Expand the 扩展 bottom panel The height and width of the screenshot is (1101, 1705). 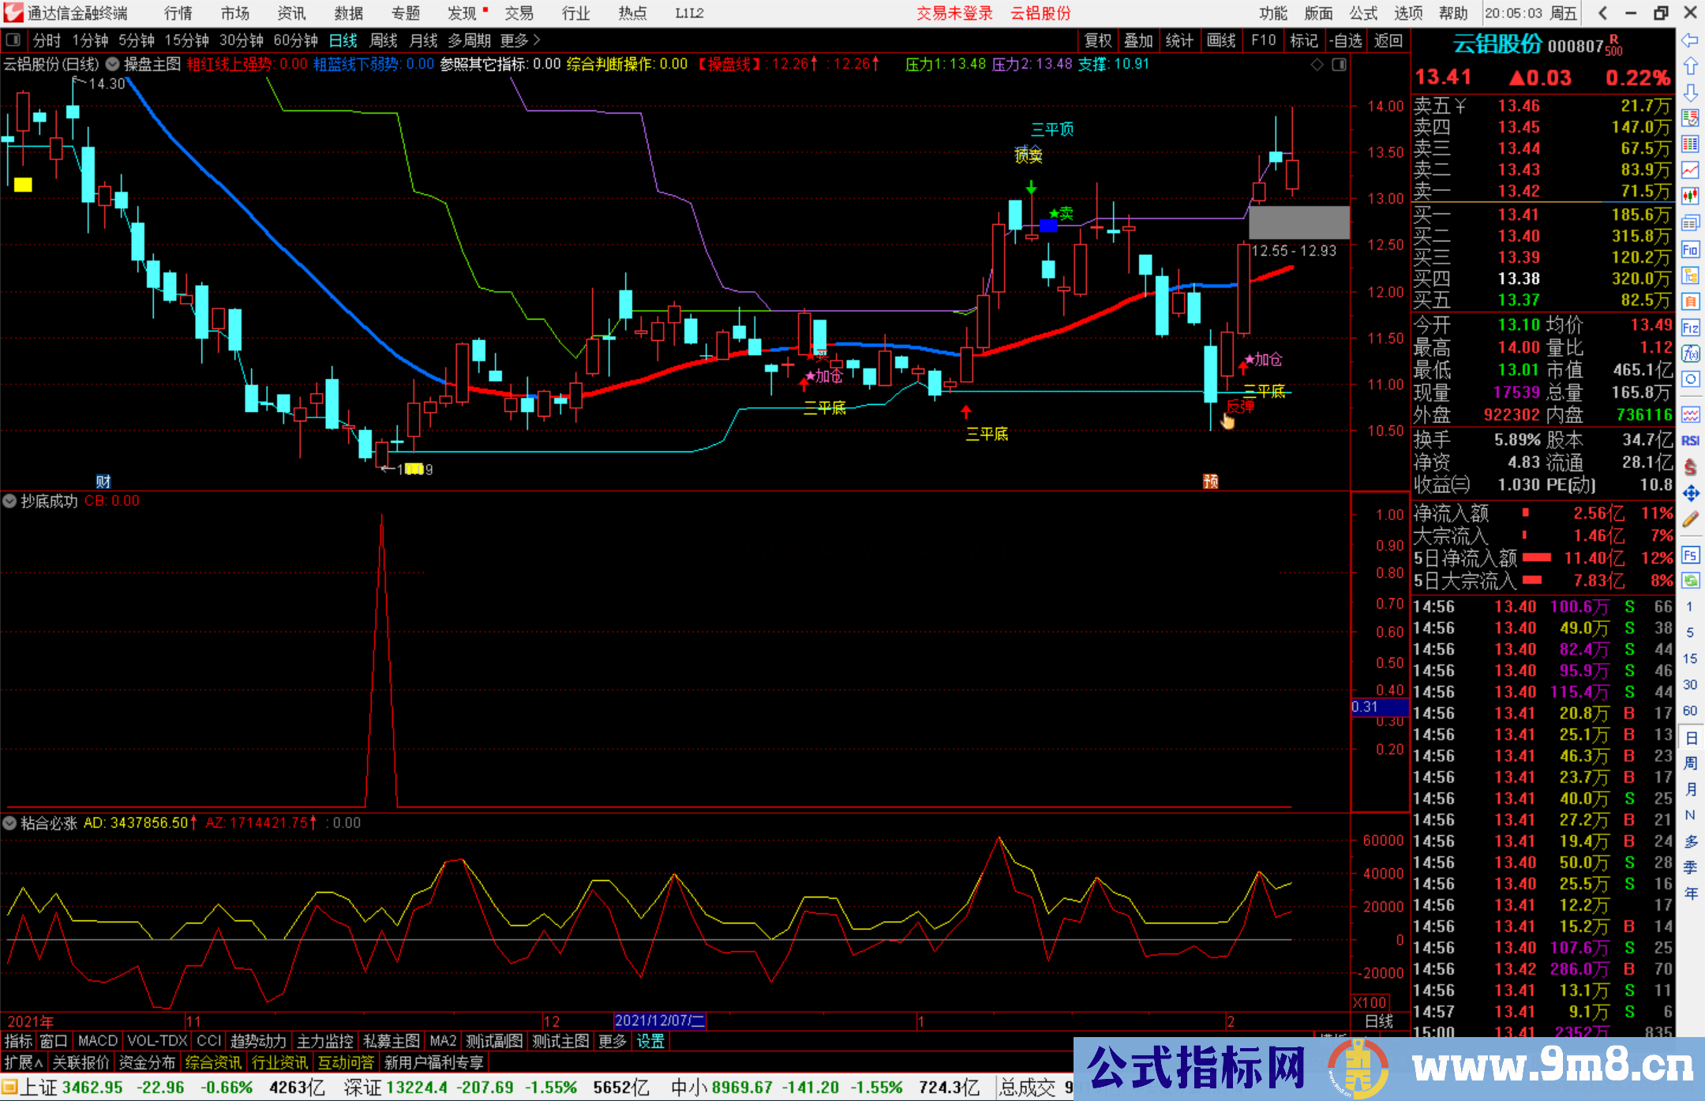24,1062
